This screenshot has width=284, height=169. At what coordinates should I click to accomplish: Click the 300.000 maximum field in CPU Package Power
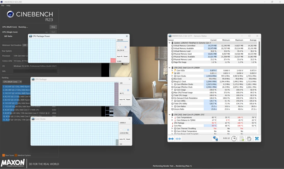pos(122,40)
